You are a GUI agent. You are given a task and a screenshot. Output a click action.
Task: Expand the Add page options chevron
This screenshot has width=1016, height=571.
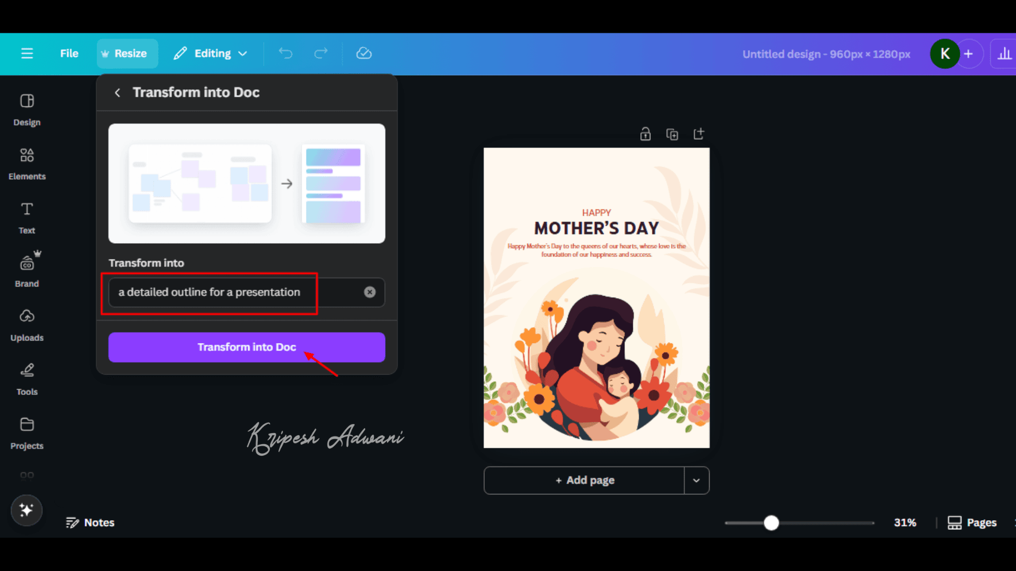[x=696, y=481]
